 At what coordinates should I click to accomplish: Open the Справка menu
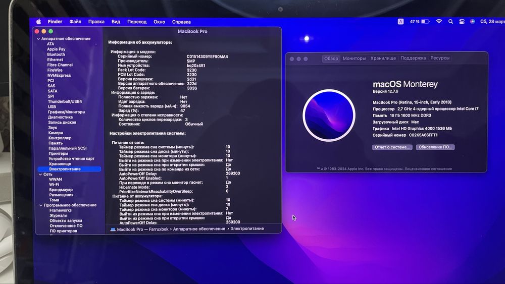(181, 22)
